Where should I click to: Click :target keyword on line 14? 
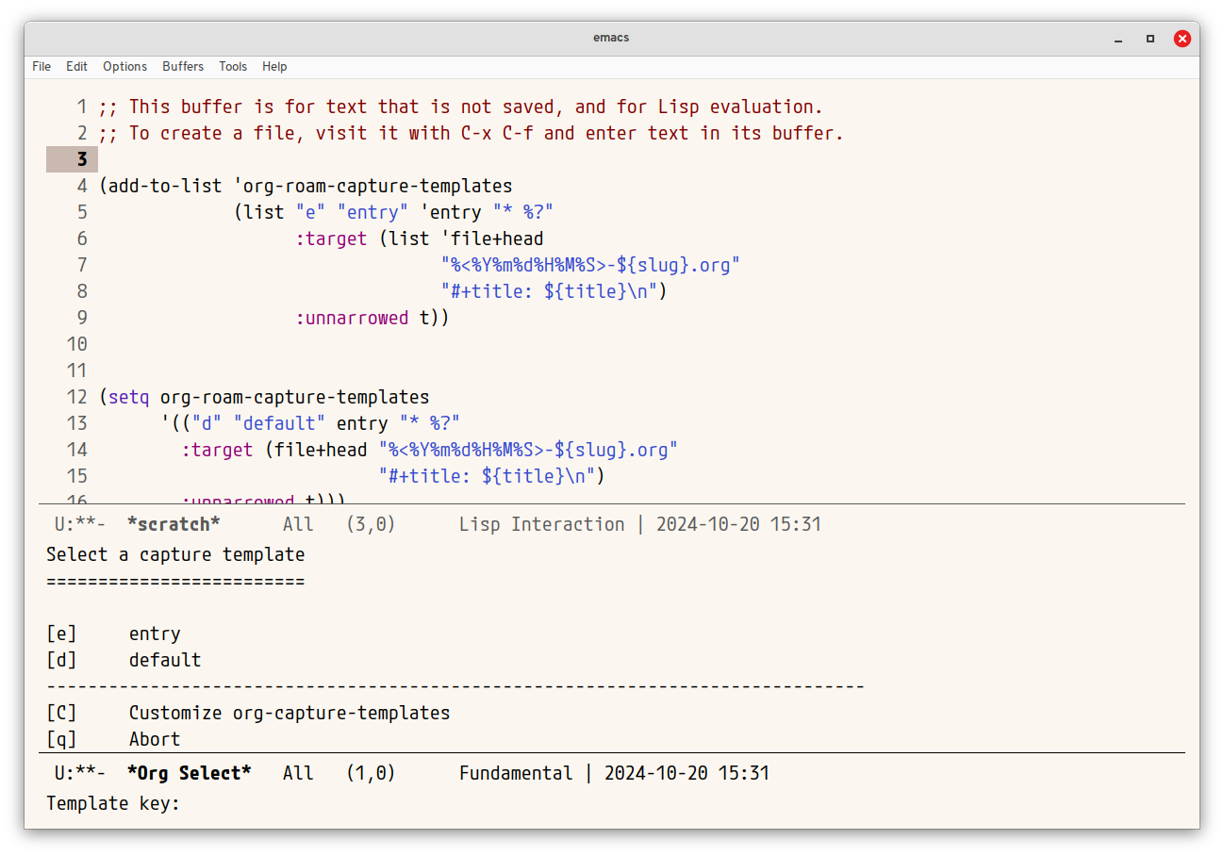pos(217,450)
